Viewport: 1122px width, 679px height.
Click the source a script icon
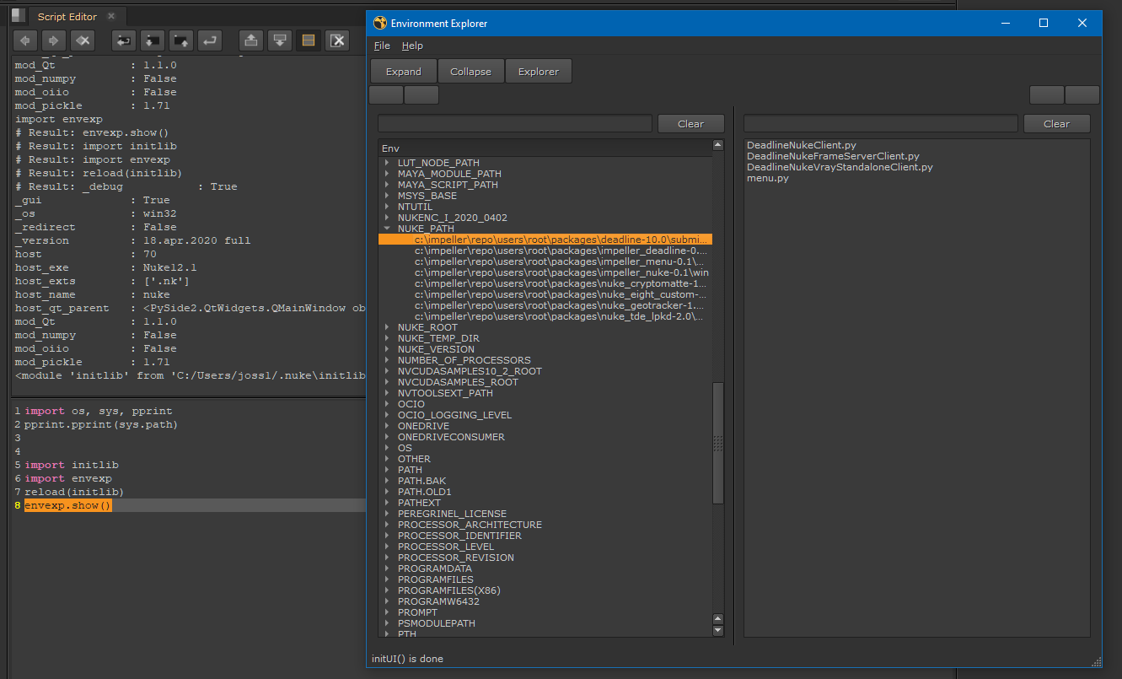coord(125,40)
